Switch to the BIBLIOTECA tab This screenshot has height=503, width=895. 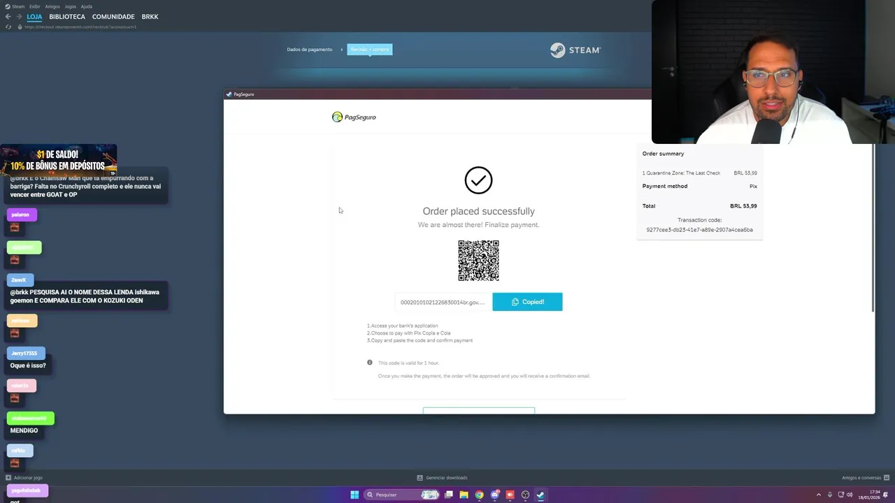pos(67,17)
